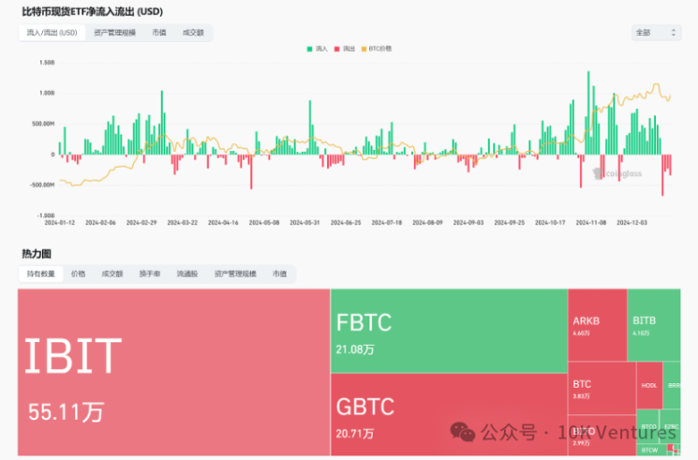Switch to 资产管理规模 tab in top chart

pos(115,32)
